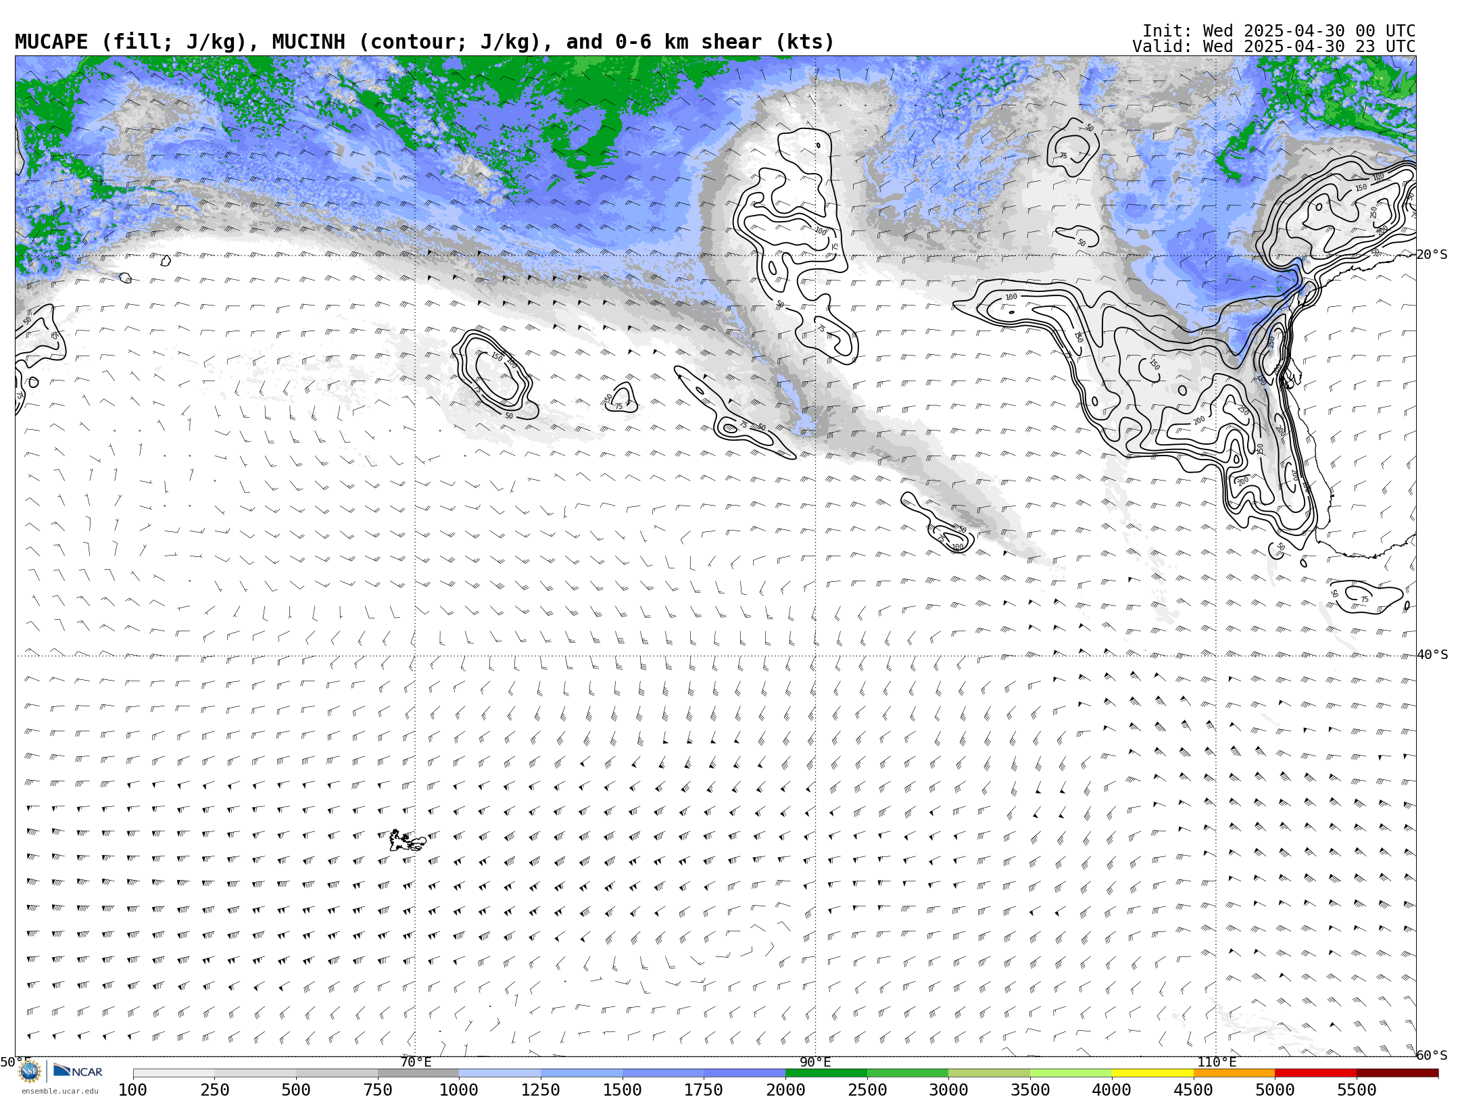The height and width of the screenshot is (1099, 1460).
Task: Pick the light gray swatch between 250 and 500
Action: point(255,1073)
